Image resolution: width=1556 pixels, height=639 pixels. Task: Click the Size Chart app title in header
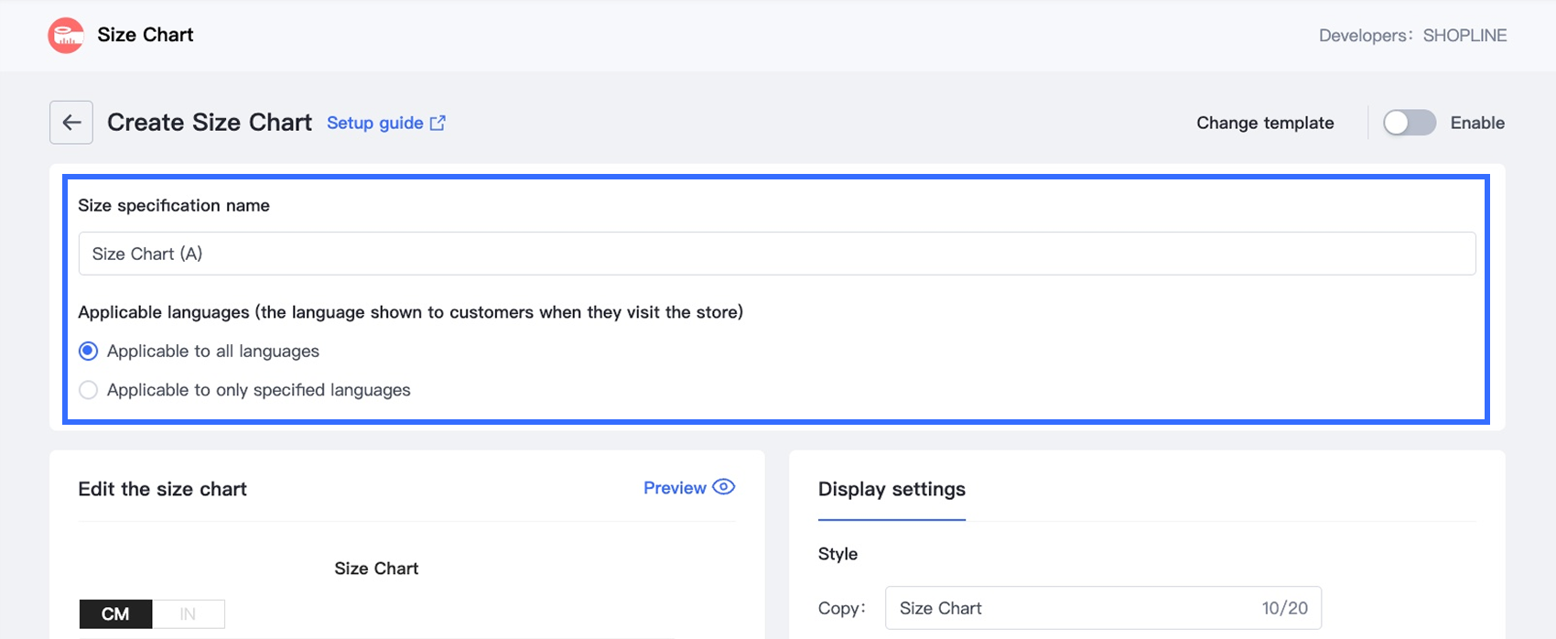tap(146, 35)
